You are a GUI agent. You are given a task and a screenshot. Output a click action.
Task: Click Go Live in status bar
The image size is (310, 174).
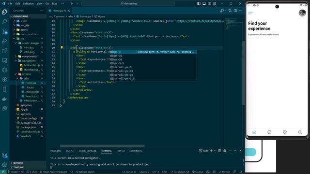pyautogui.click(x=198, y=172)
